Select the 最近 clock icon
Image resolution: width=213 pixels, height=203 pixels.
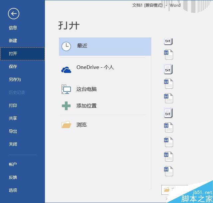point(66,46)
